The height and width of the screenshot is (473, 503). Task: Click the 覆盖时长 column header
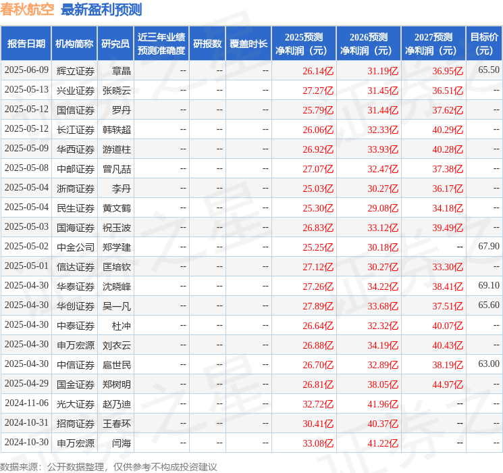(248, 44)
